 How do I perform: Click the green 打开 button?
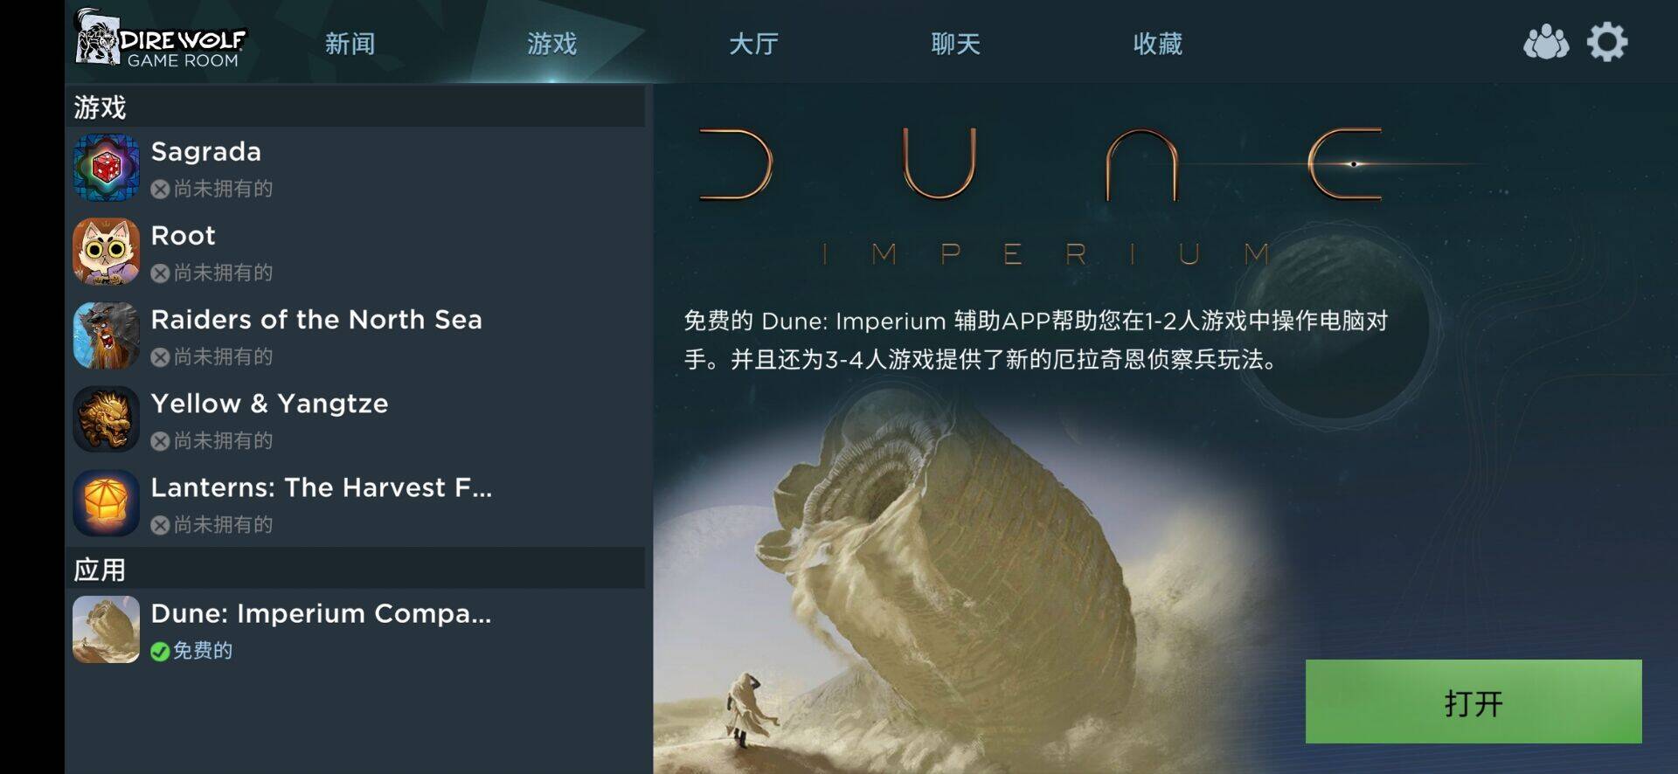click(x=1473, y=701)
